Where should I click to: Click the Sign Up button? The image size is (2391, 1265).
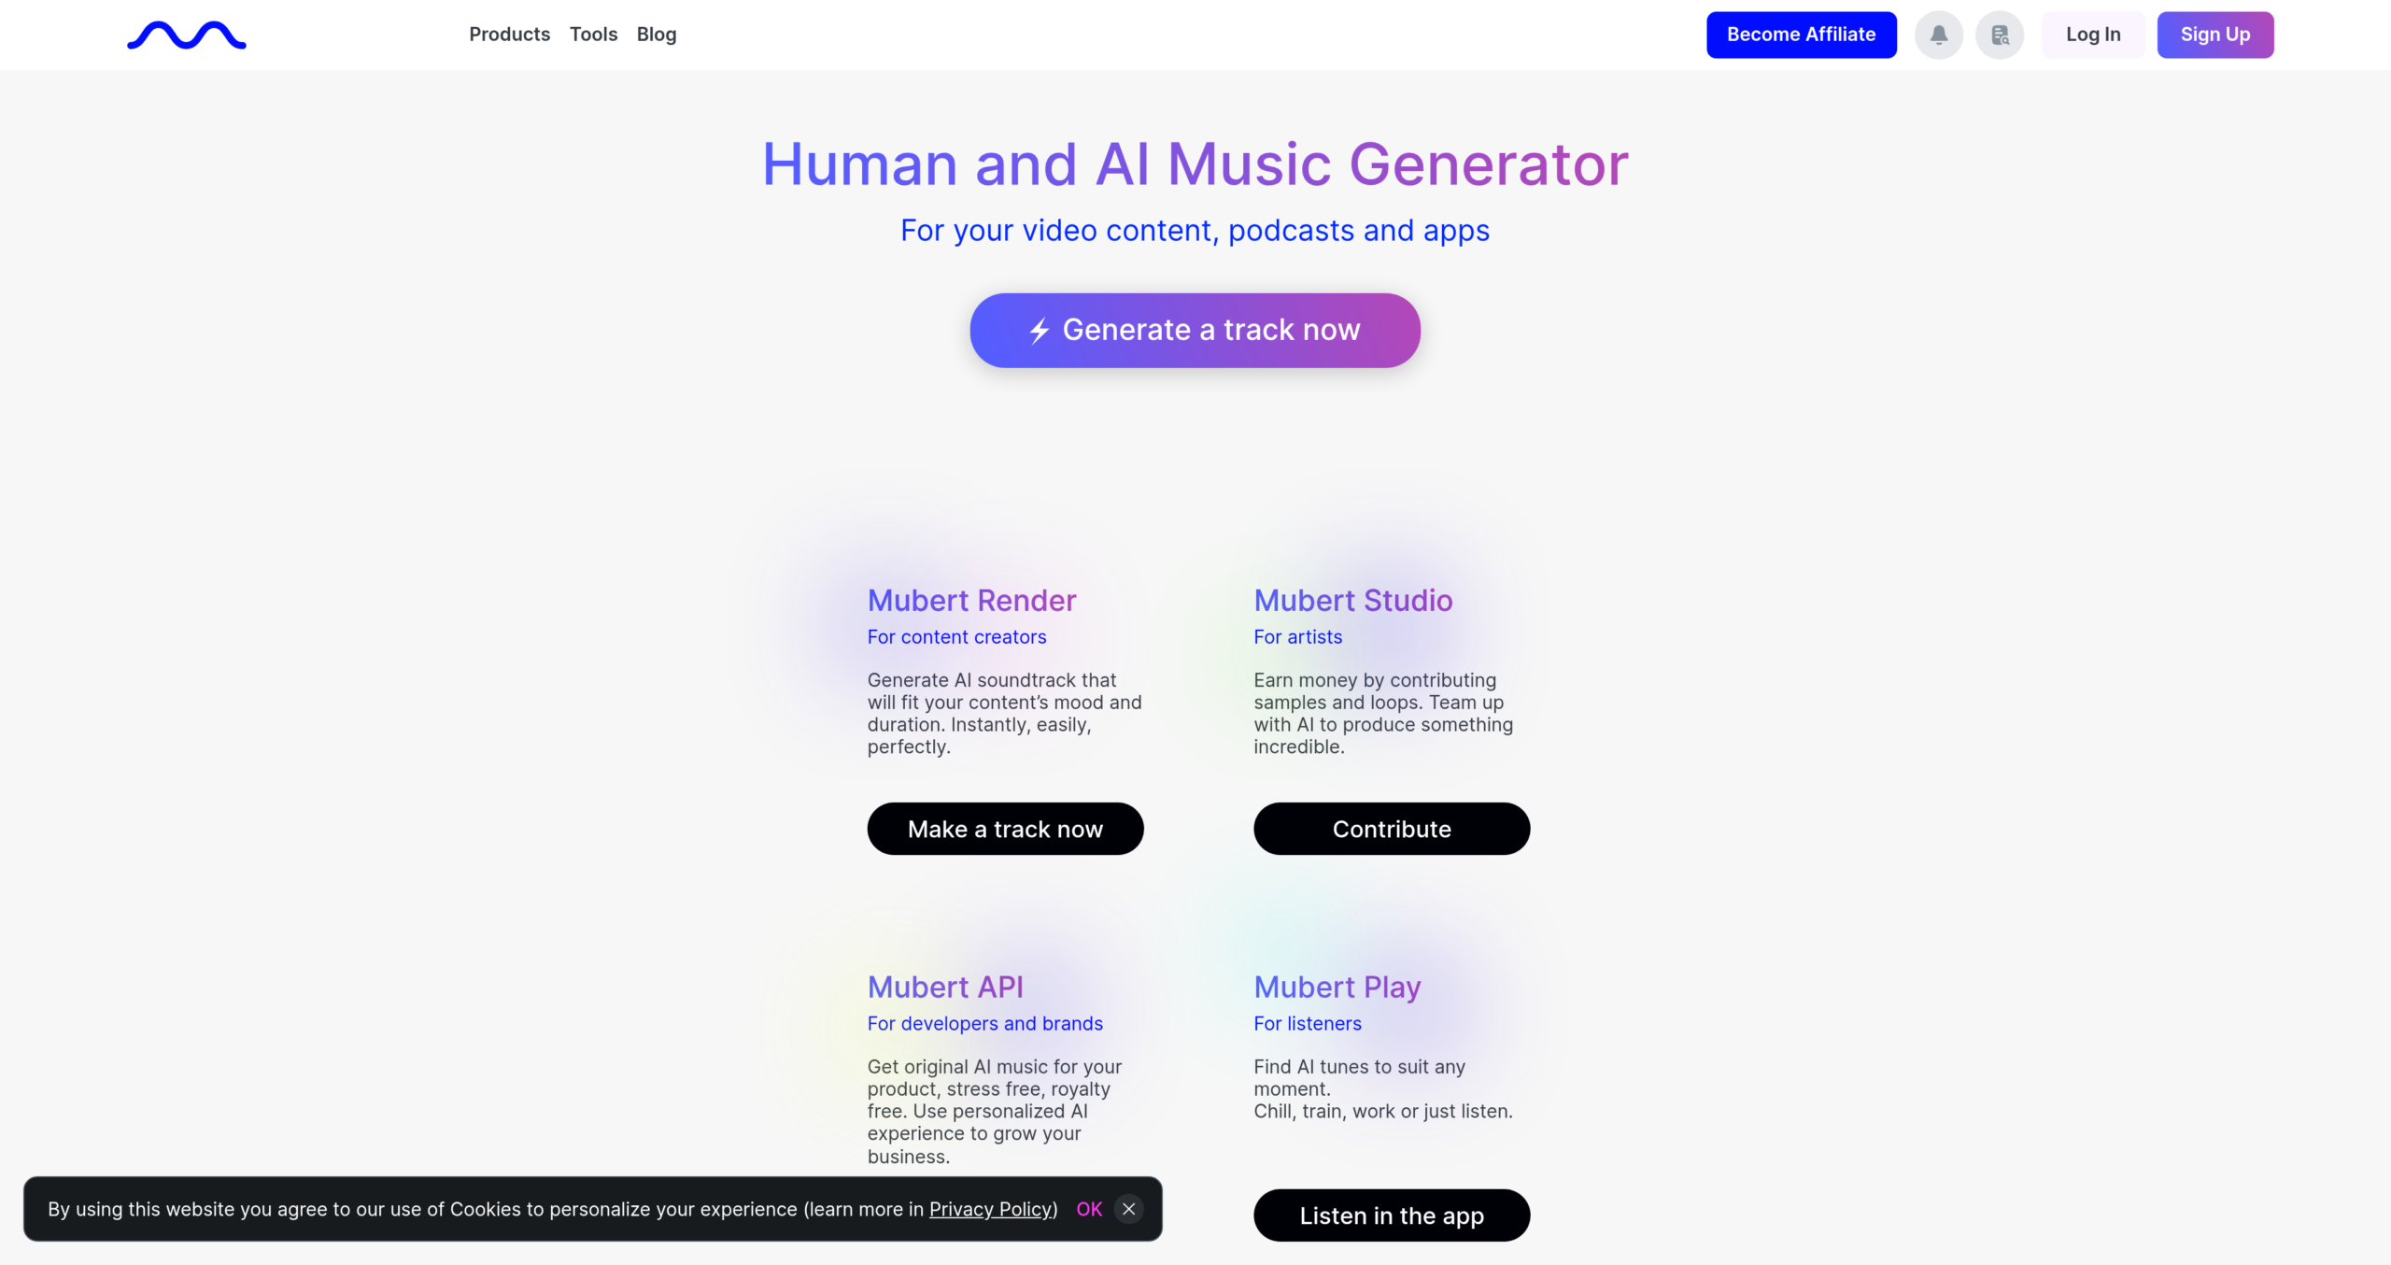tap(2214, 35)
